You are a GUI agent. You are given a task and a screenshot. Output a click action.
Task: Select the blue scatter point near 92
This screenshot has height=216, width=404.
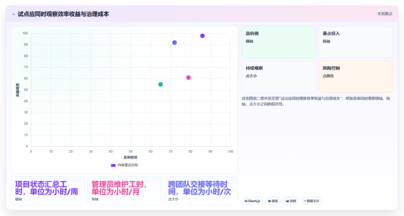pyautogui.click(x=174, y=43)
